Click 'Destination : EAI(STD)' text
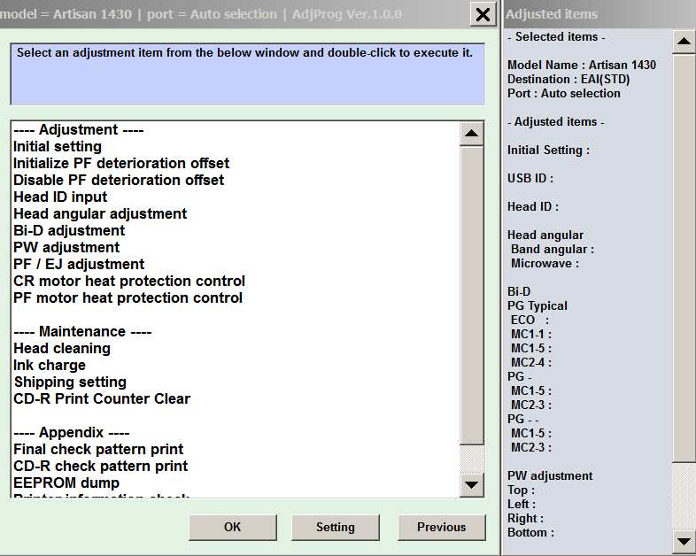 pyautogui.click(x=568, y=79)
